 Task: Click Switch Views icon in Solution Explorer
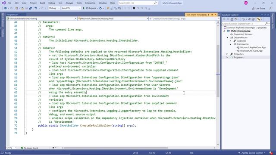click(x=236, y=19)
